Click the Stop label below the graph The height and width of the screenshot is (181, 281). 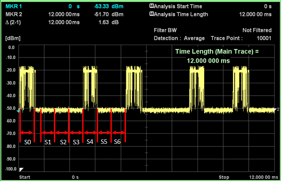(x=224, y=177)
